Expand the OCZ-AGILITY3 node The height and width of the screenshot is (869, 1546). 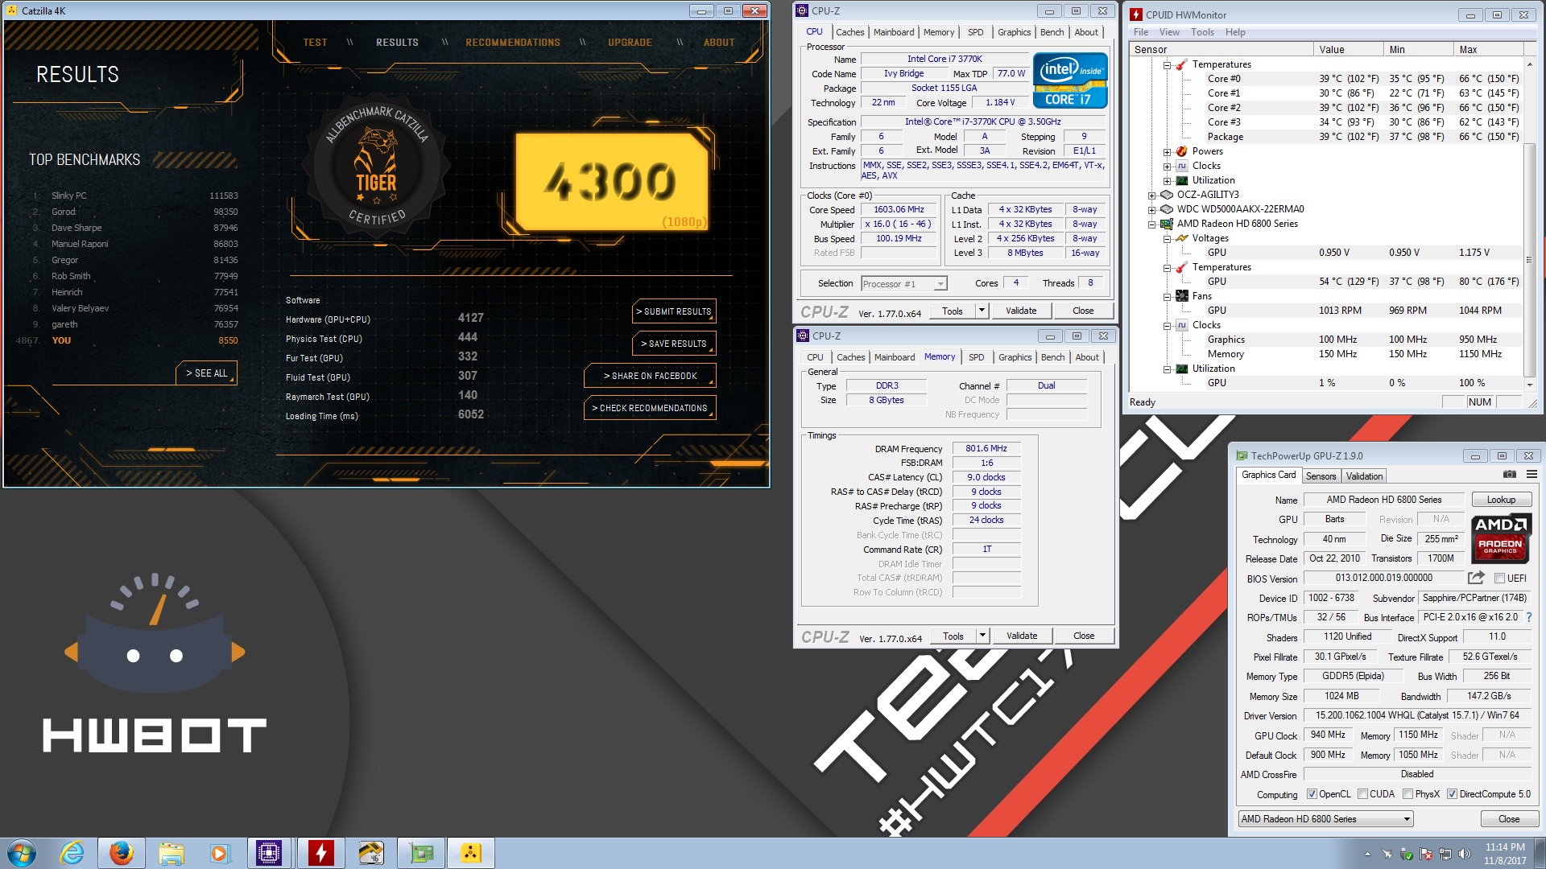1151,195
